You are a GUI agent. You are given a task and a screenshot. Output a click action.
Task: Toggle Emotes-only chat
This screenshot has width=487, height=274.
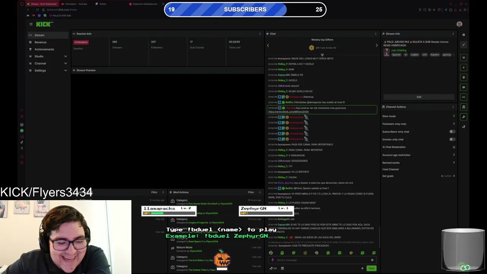[x=452, y=139]
